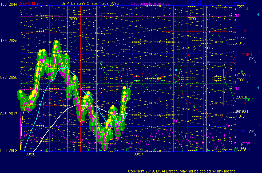
Task: Click the magenta XTIDE legend label
Action: pos(245,144)
